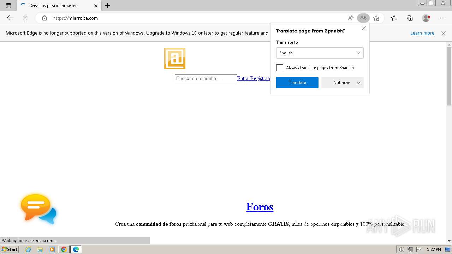The width and height of the screenshot is (452, 254).
Task: Open the network tray icon
Action: tap(410, 249)
